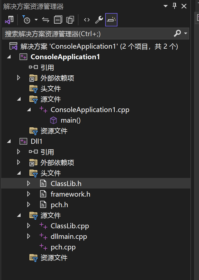
Task: Select dllmain.cpp in source files
Action: tap(69, 236)
